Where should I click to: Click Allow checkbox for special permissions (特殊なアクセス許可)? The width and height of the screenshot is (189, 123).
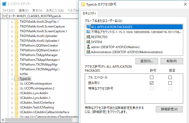pyautogui.click(x=152, y=89)
